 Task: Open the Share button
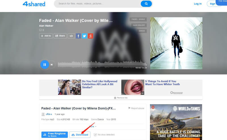(60, 36)
